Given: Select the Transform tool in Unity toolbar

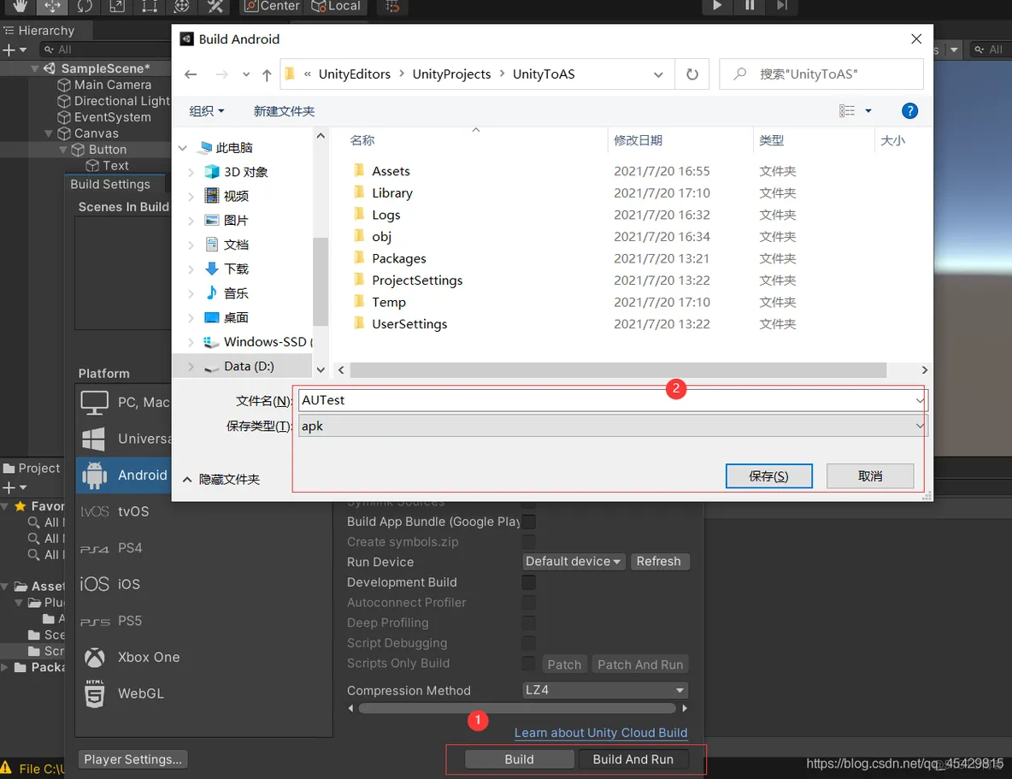Looking at the screenshot, I should [182, 7].
